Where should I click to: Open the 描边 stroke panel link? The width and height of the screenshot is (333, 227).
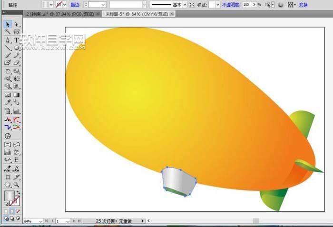pyautogui.click(x=75, y=5)
